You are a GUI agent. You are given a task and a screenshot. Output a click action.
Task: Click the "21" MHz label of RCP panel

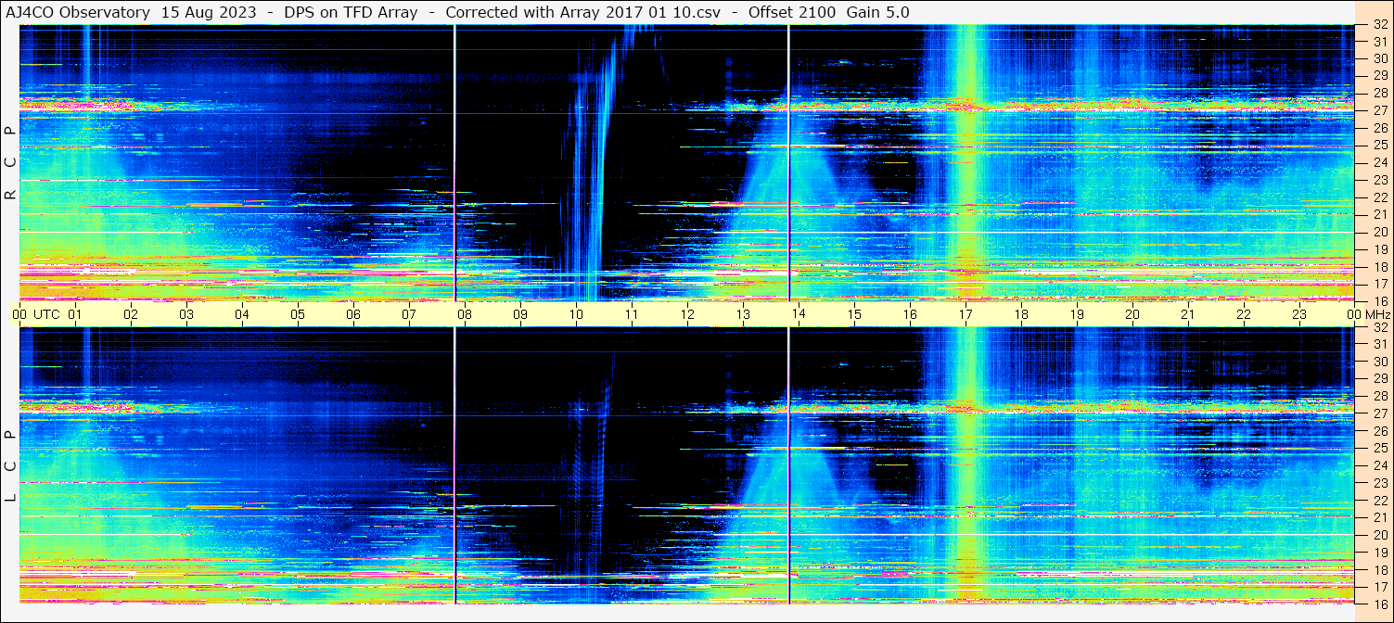(x=1380, y=214)
